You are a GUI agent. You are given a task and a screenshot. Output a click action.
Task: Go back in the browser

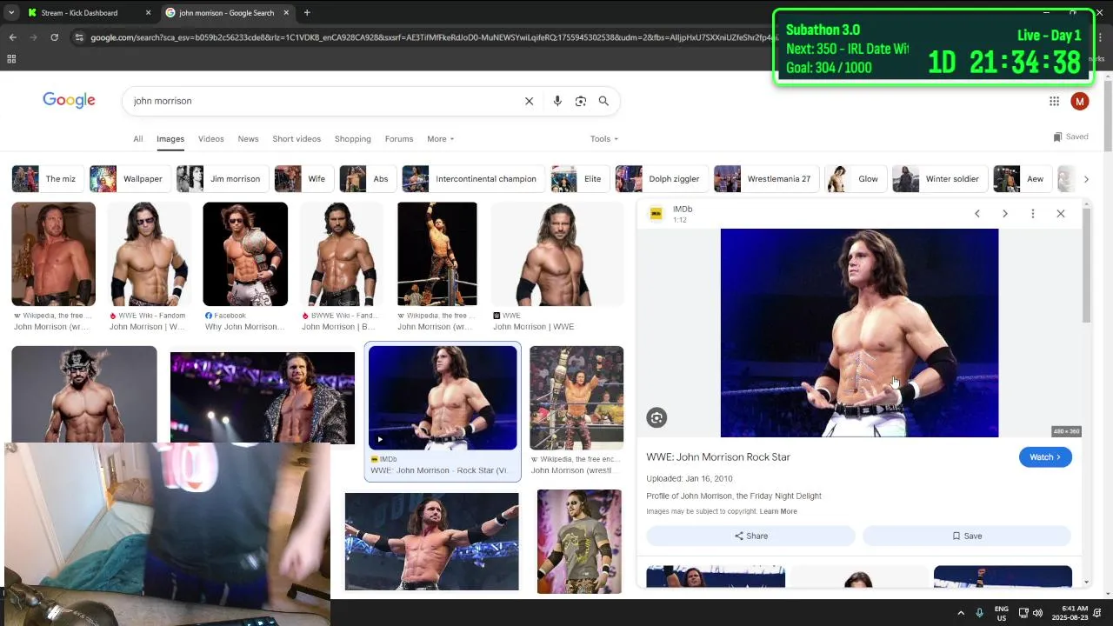(x=12, y=37)
